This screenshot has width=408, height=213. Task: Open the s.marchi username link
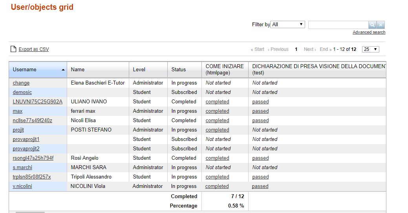click(22, 168)
